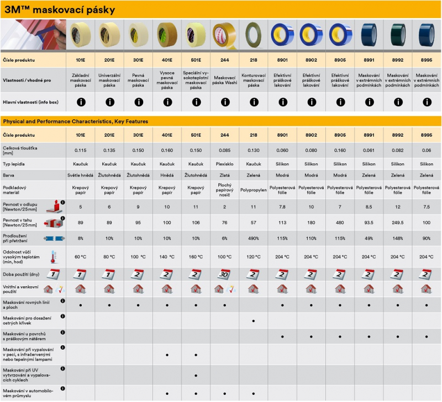Click the 'Polypropylen' backing material cell

pyautogui.click(x=254, y=190)
